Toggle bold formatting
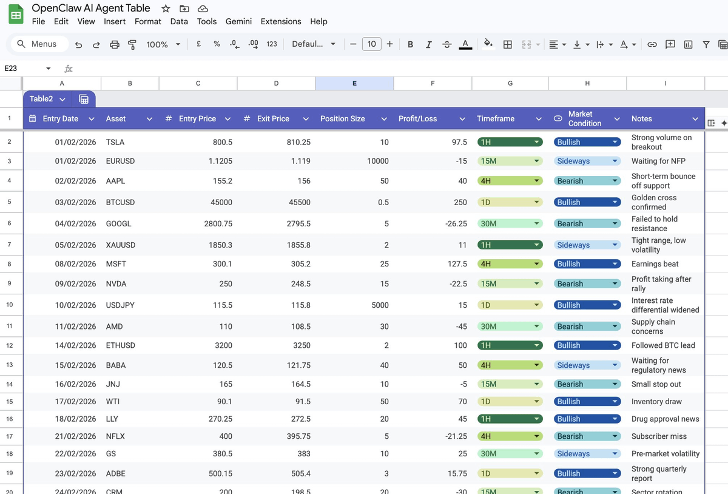This screenshot has height=494, width=728. 411,44
